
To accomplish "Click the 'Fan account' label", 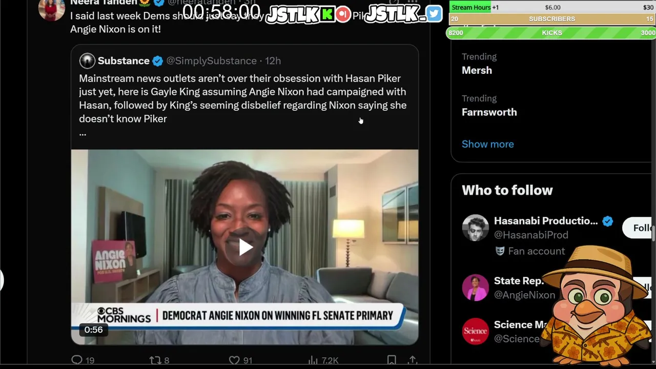I will click(x=537, y=251).
